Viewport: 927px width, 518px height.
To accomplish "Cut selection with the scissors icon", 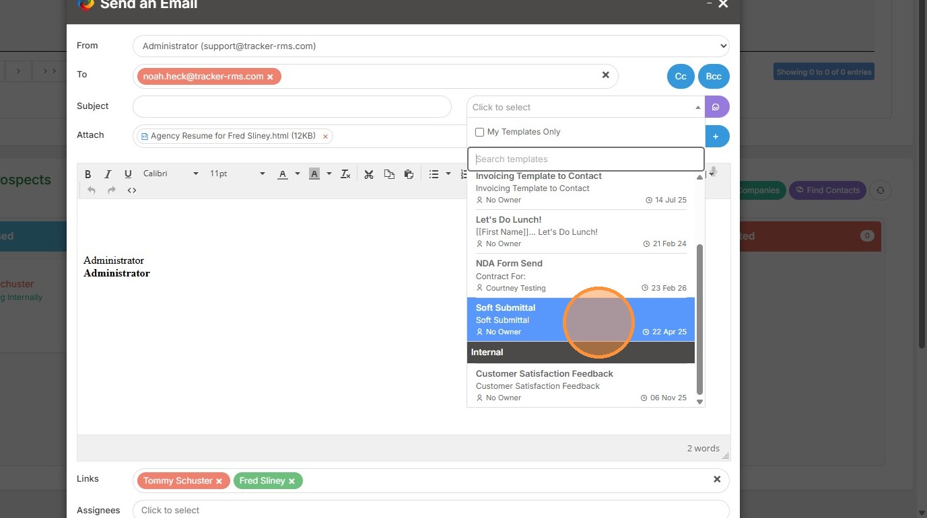I will (x=369, y=174).
